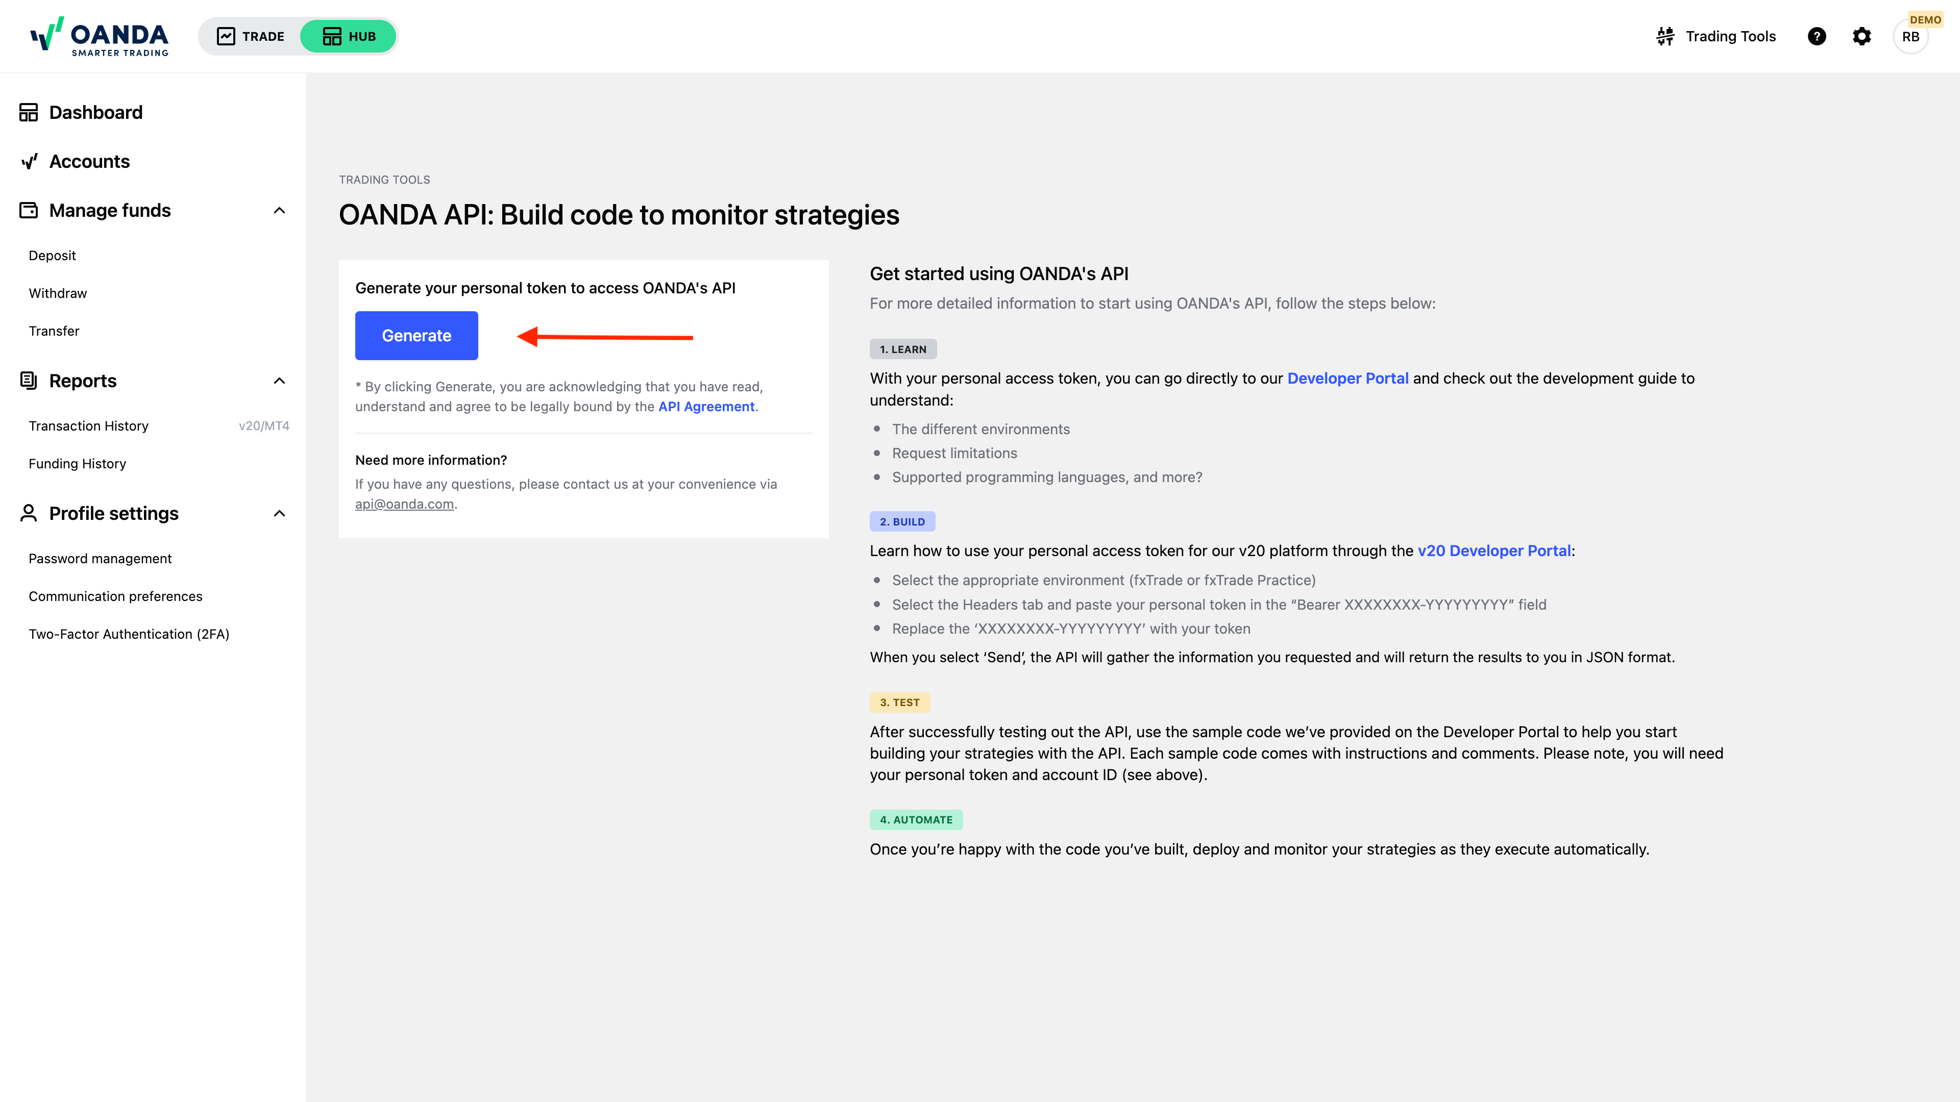The image size is (1960, 1102).
Task: Open Two-Factor Authentication (2FA) settings
Action: pos(129,634)
